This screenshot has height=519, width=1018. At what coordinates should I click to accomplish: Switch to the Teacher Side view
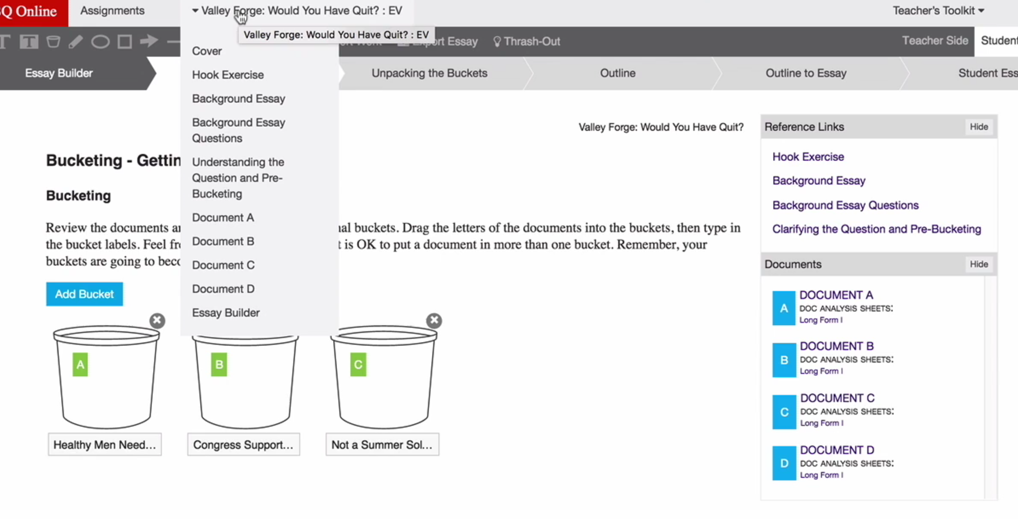[935, 41]
